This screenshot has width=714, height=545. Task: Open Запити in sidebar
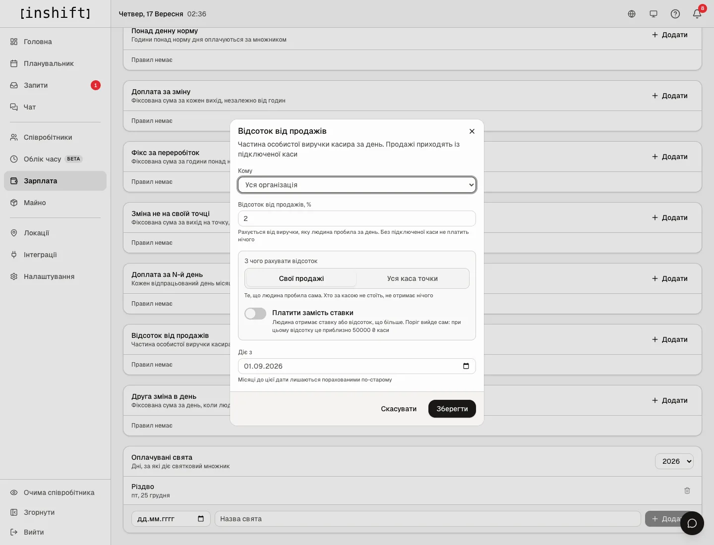click(x=55, y=85)
